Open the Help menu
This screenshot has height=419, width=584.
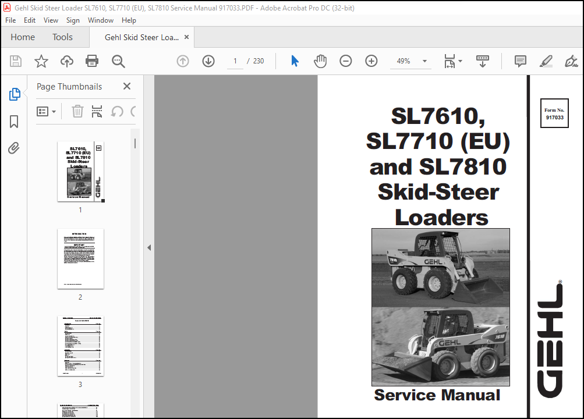(x=129, y=20)
